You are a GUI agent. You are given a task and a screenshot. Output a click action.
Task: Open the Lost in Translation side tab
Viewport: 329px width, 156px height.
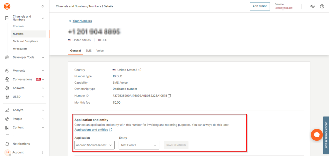pyautogui.click(x=326, y=135)
